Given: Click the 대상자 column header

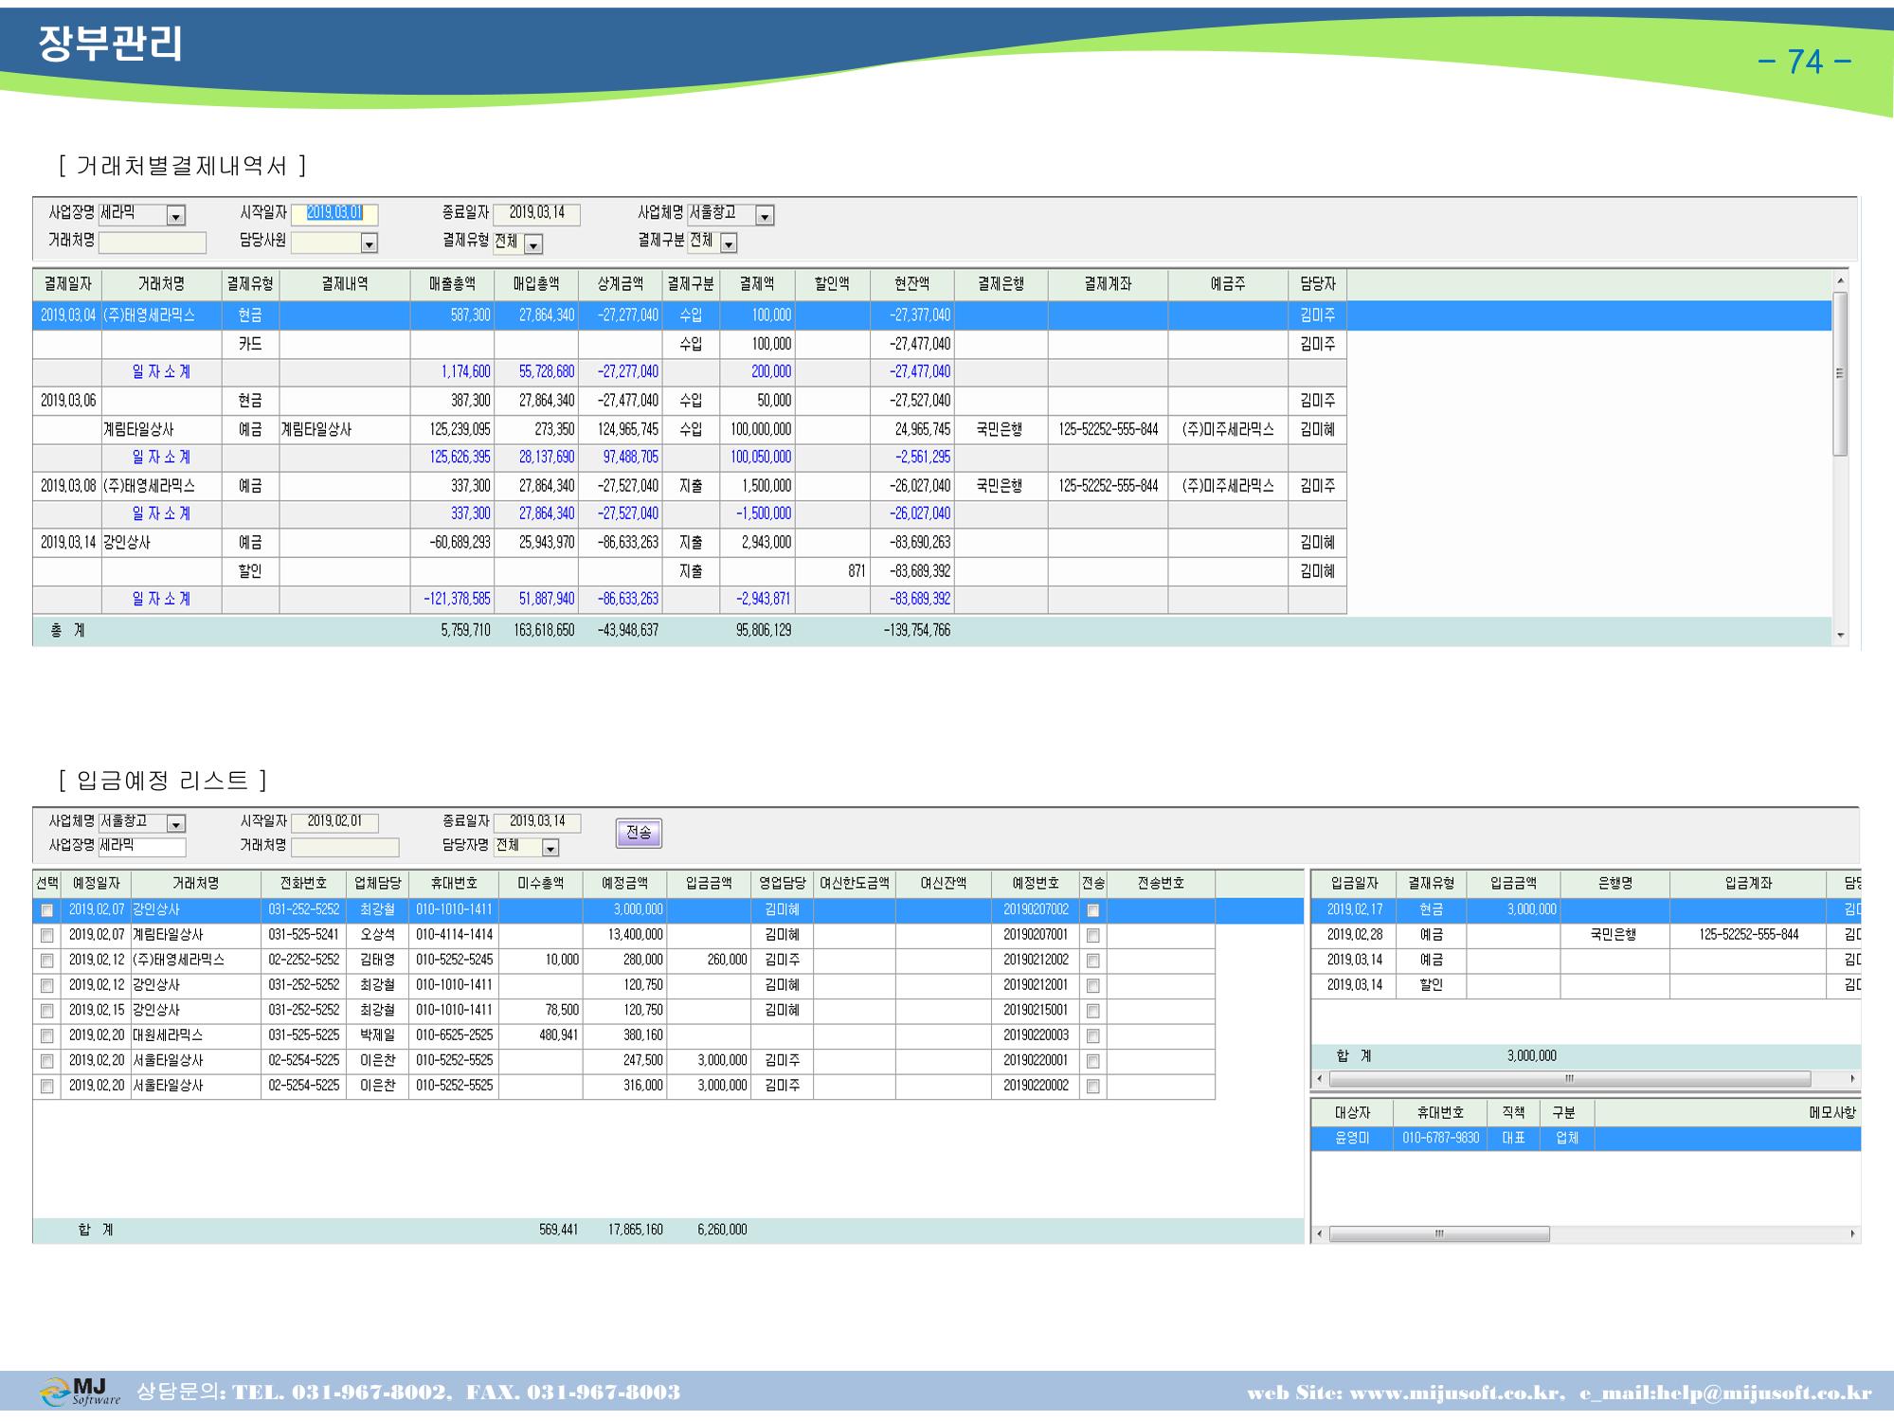Looking at the screenshot, I should [x=1352, y=1113].
